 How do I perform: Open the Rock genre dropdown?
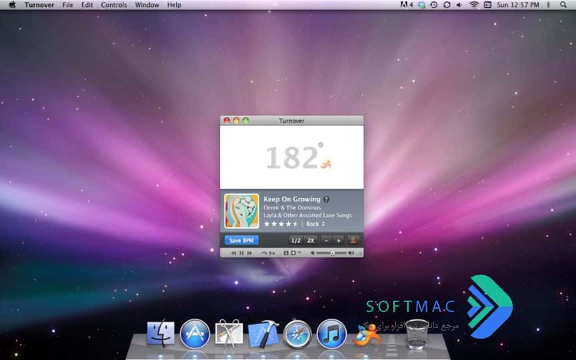pos(315,224)
